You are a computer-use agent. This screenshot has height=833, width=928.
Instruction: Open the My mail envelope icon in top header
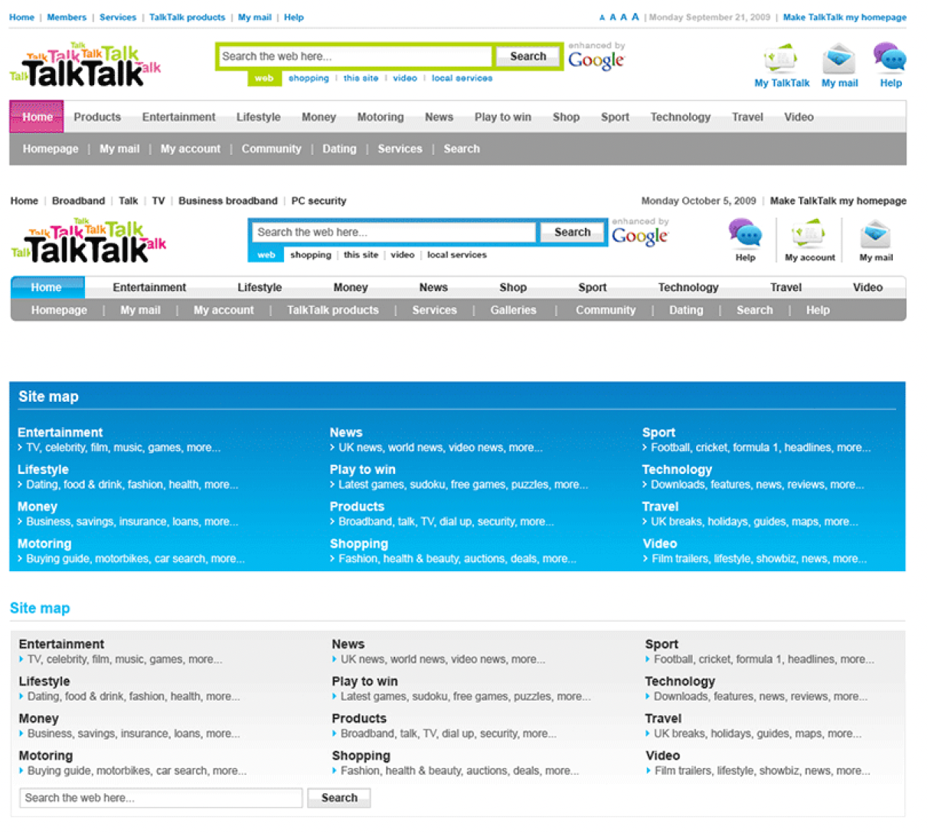click(x=839, y=60)
